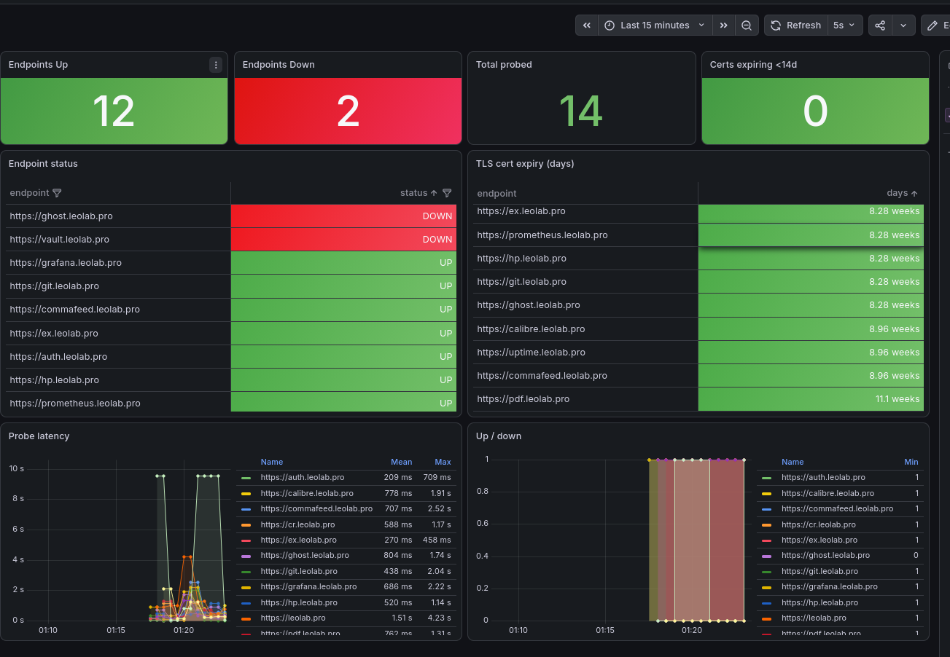Viewport: 950px width, 657px height.
Task: Filter the endpoint column in Endpoint status
Action: tap(57, 193)
